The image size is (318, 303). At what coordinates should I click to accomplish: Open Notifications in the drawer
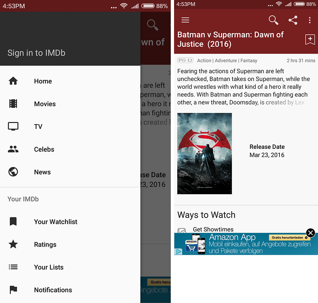(x=70, y=290)
